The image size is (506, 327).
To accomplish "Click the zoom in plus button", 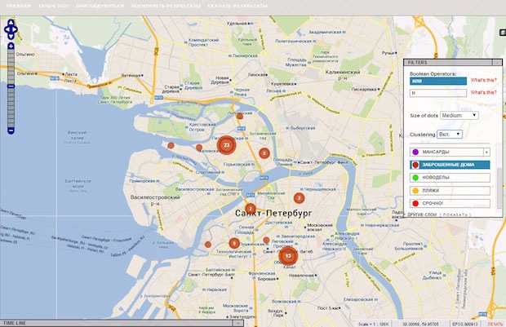I will point(11,46).
